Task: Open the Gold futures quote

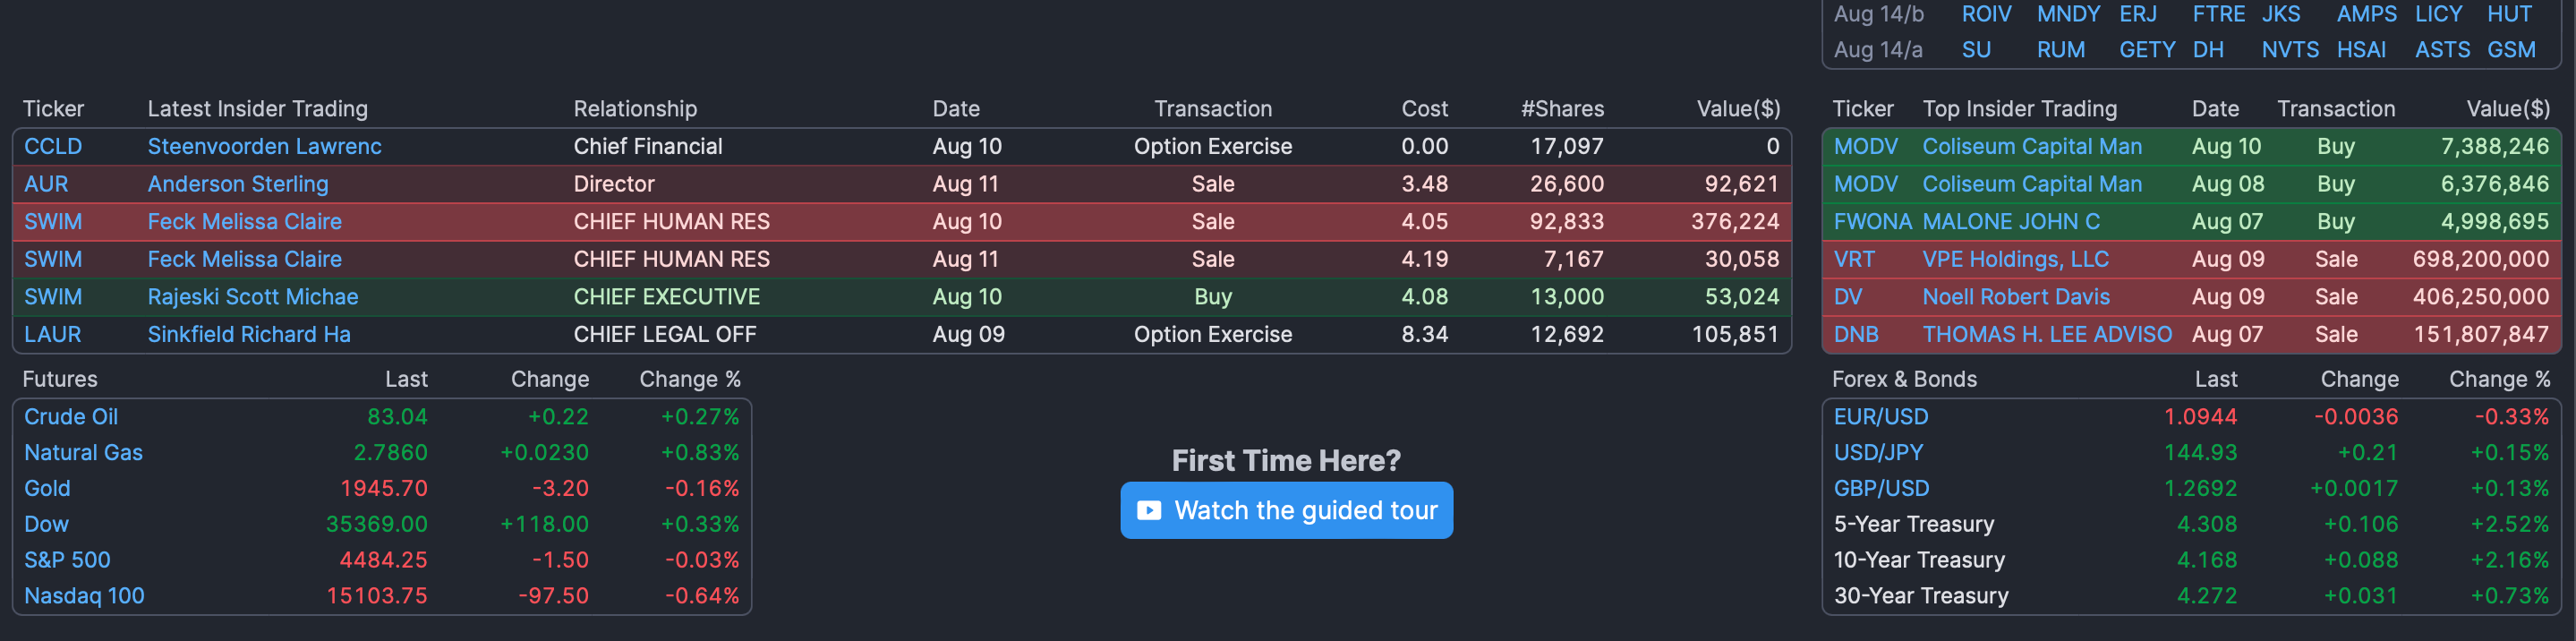Action: (47, 488)
